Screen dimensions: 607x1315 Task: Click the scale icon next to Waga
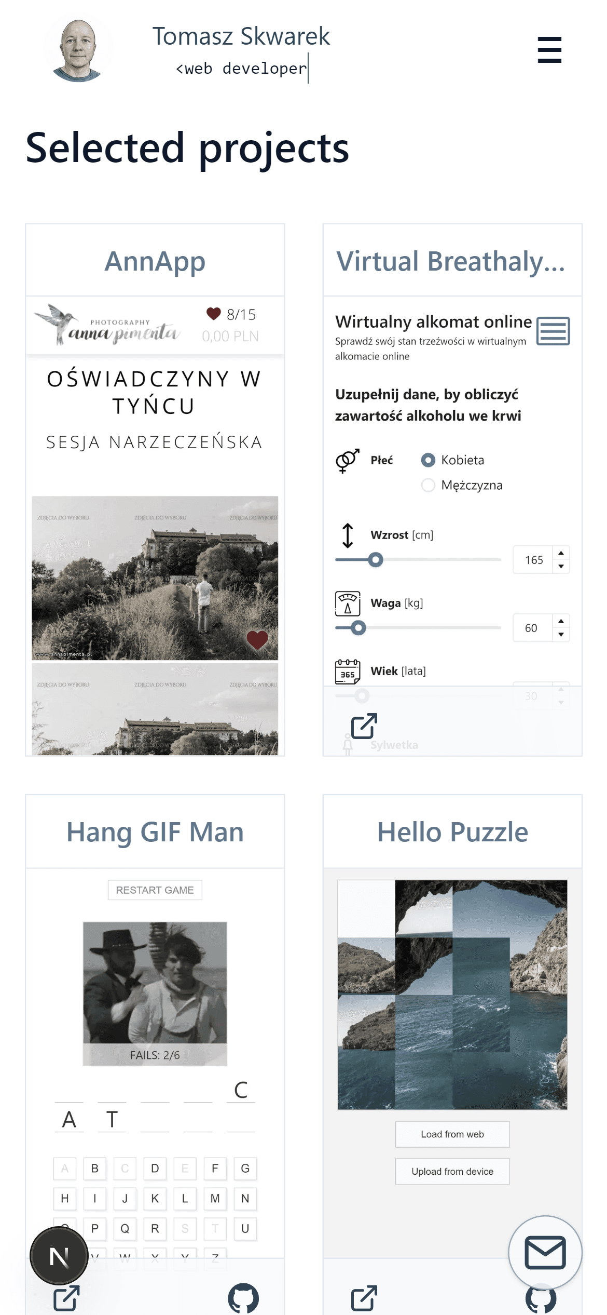coord(348,603)
